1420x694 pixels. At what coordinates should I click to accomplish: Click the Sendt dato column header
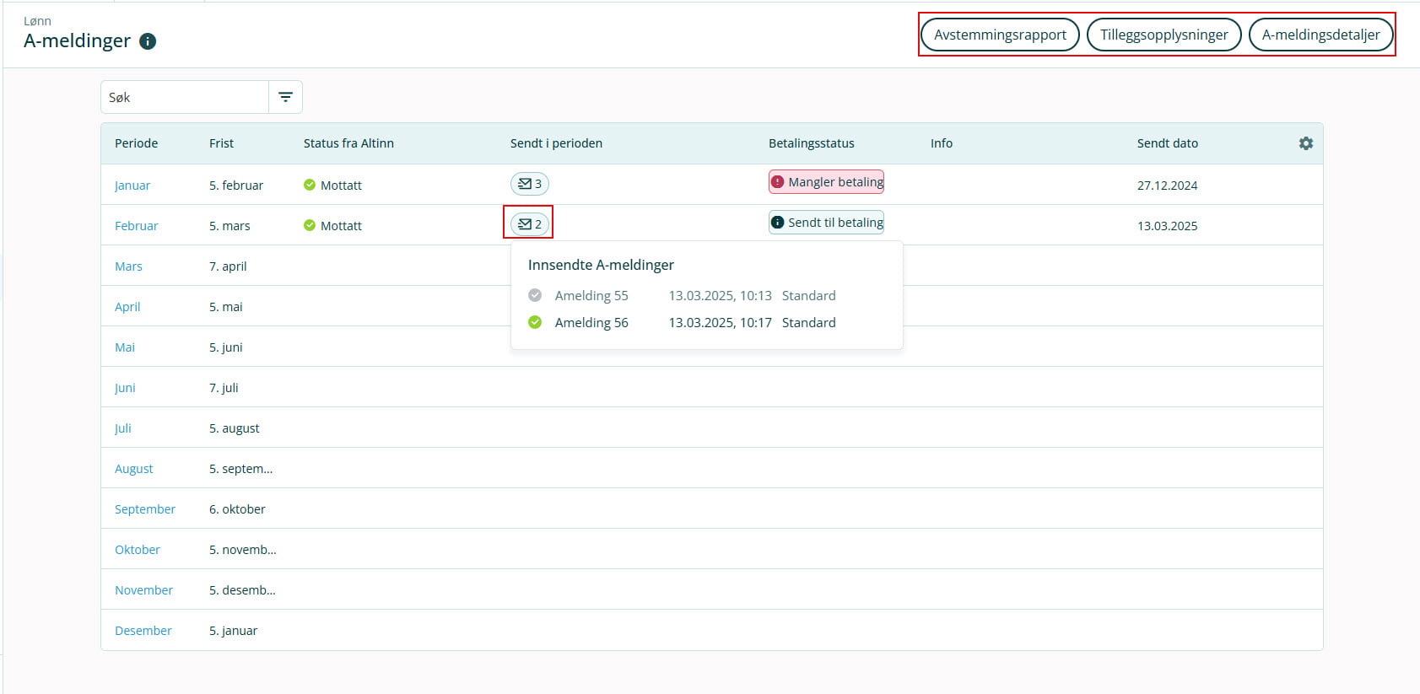point(1167,143)
